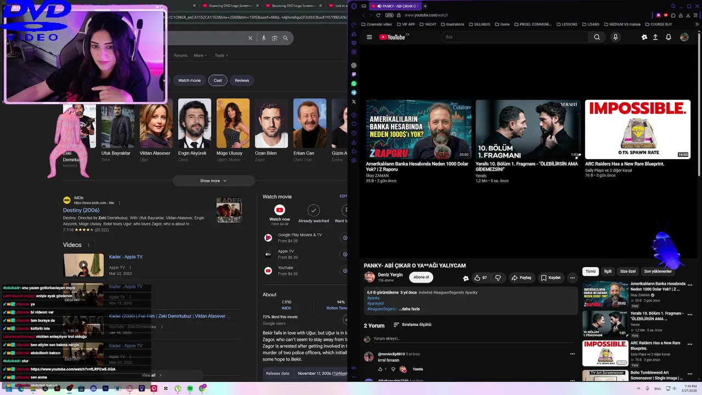Click the YouTube search magnifier button
The height and width of the screenshot is (395, 702).
click(x=597, y=37)
